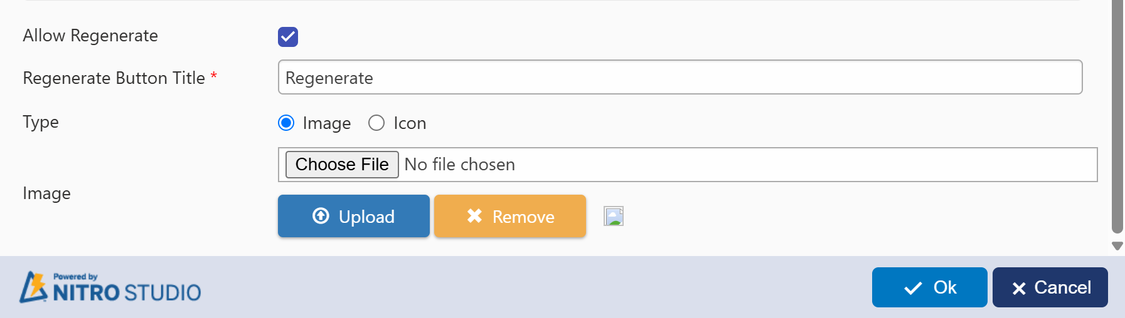Viewport: 1125px width, 318px height.
Task: Click the checkmark icon in the Ok button
Action: (x=913, y=288)
